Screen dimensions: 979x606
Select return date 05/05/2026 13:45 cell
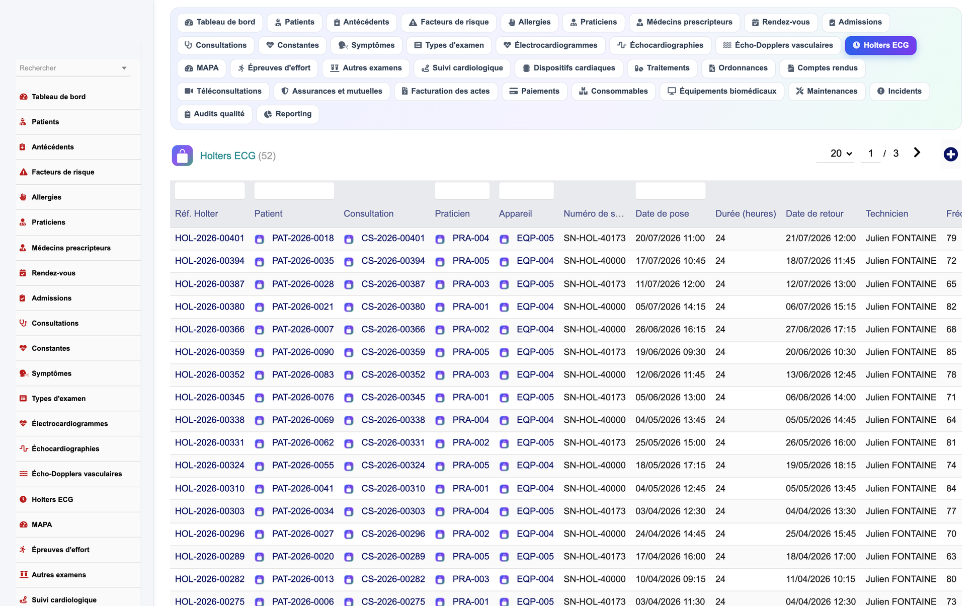pyautogui.click(x=821, y=488)
